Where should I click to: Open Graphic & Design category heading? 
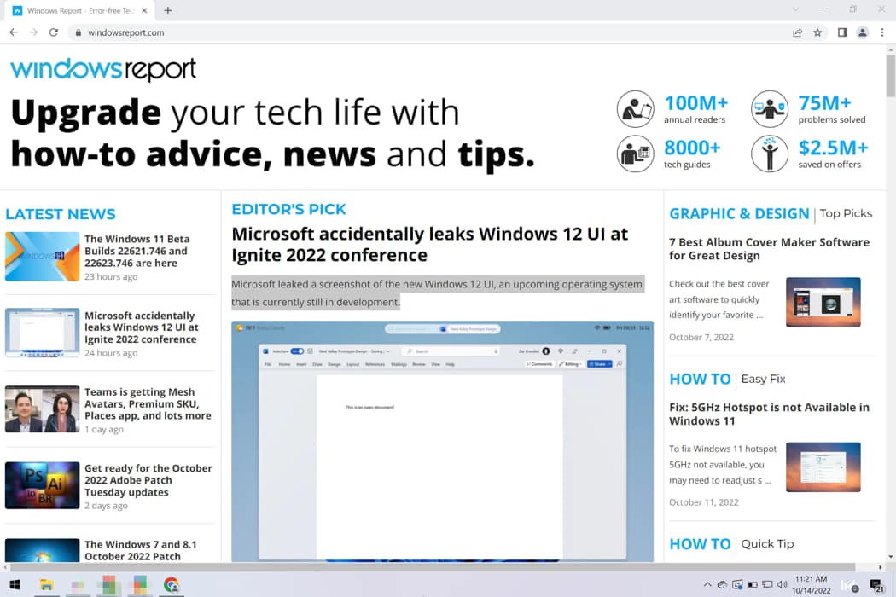coord(740,214)
